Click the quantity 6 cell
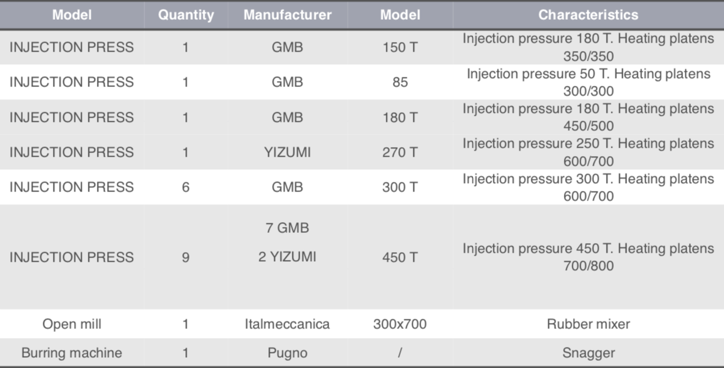This screenshot has width=724, height=368. tap(185, 187)
